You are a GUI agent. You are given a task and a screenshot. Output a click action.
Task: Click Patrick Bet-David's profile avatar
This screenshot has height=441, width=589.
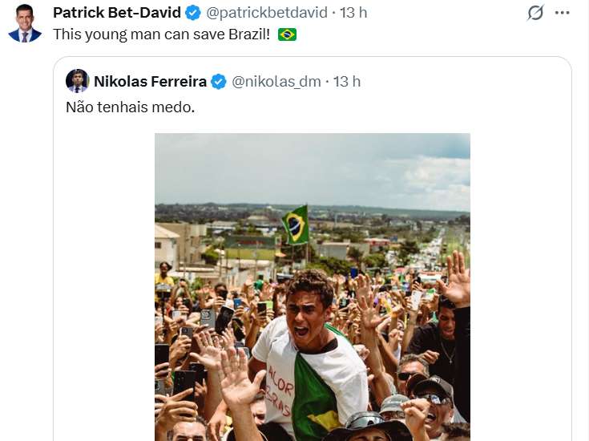coord(24,23)
